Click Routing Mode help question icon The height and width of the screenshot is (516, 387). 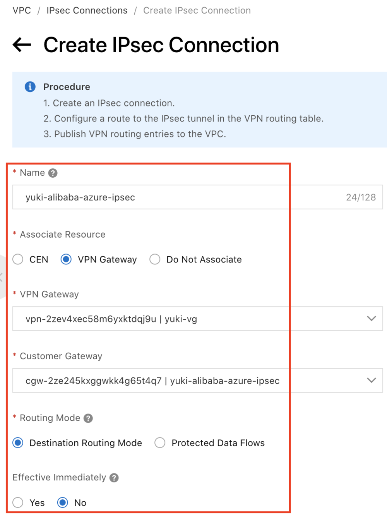coord(88,418)
